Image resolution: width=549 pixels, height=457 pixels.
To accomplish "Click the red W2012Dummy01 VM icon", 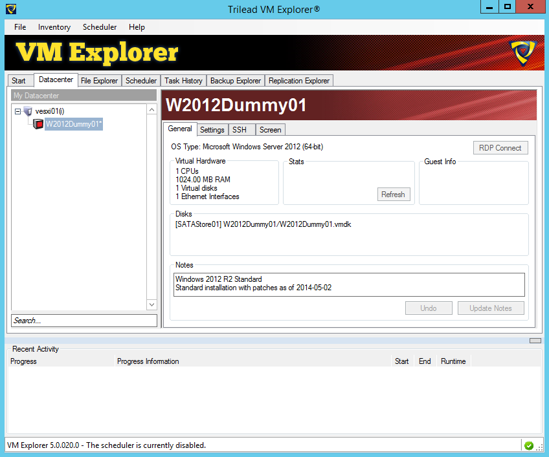I will click(38, 123).
